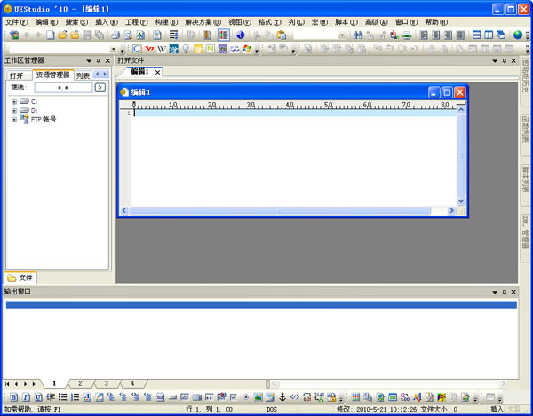Click the 筛选 filter input field

tap(62, 88)
